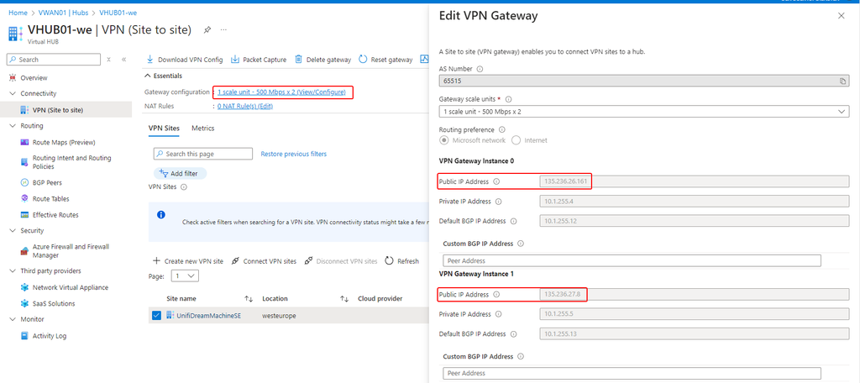Viewport: 860px width, 383px height.
Task: Click Connect VPN sites
Action: [x=264, y=261]
